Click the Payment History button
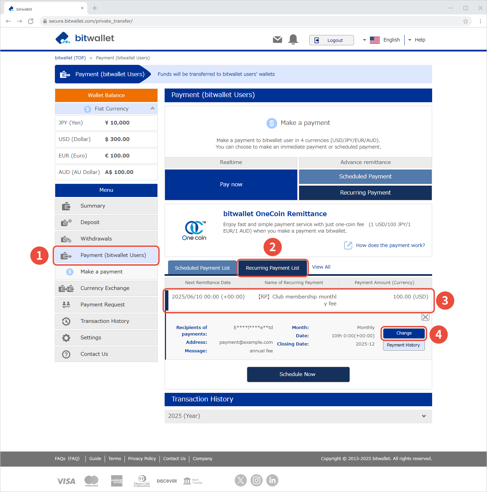 (404, 345)
